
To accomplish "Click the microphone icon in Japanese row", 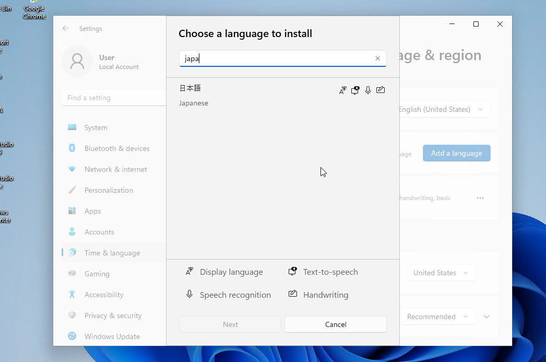I will click(x=368, y=90).
